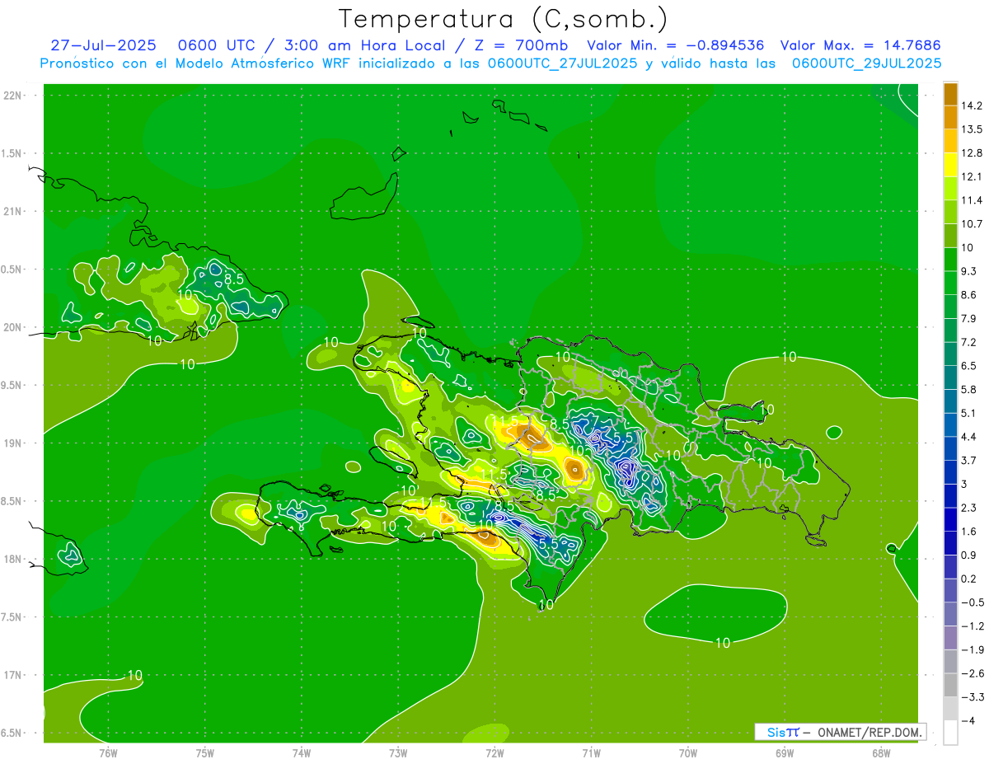Click the 71W longitude axis label
Screen dimensions: 989x764
[x=591, y=753]
